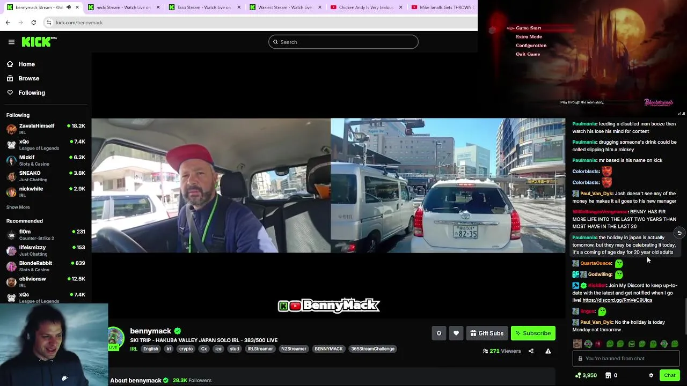This screenshot has height=386, width=687.
Task: Switch to the Waxiest Stream tab
Action: [x=286, y=8]
